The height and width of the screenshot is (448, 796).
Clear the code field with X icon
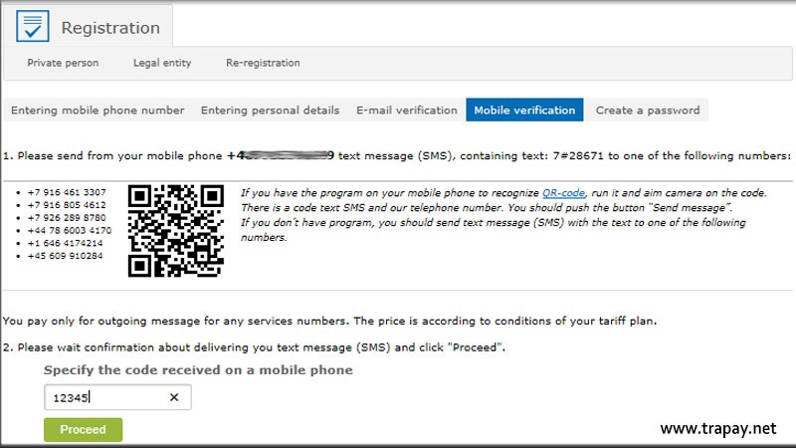174,397
